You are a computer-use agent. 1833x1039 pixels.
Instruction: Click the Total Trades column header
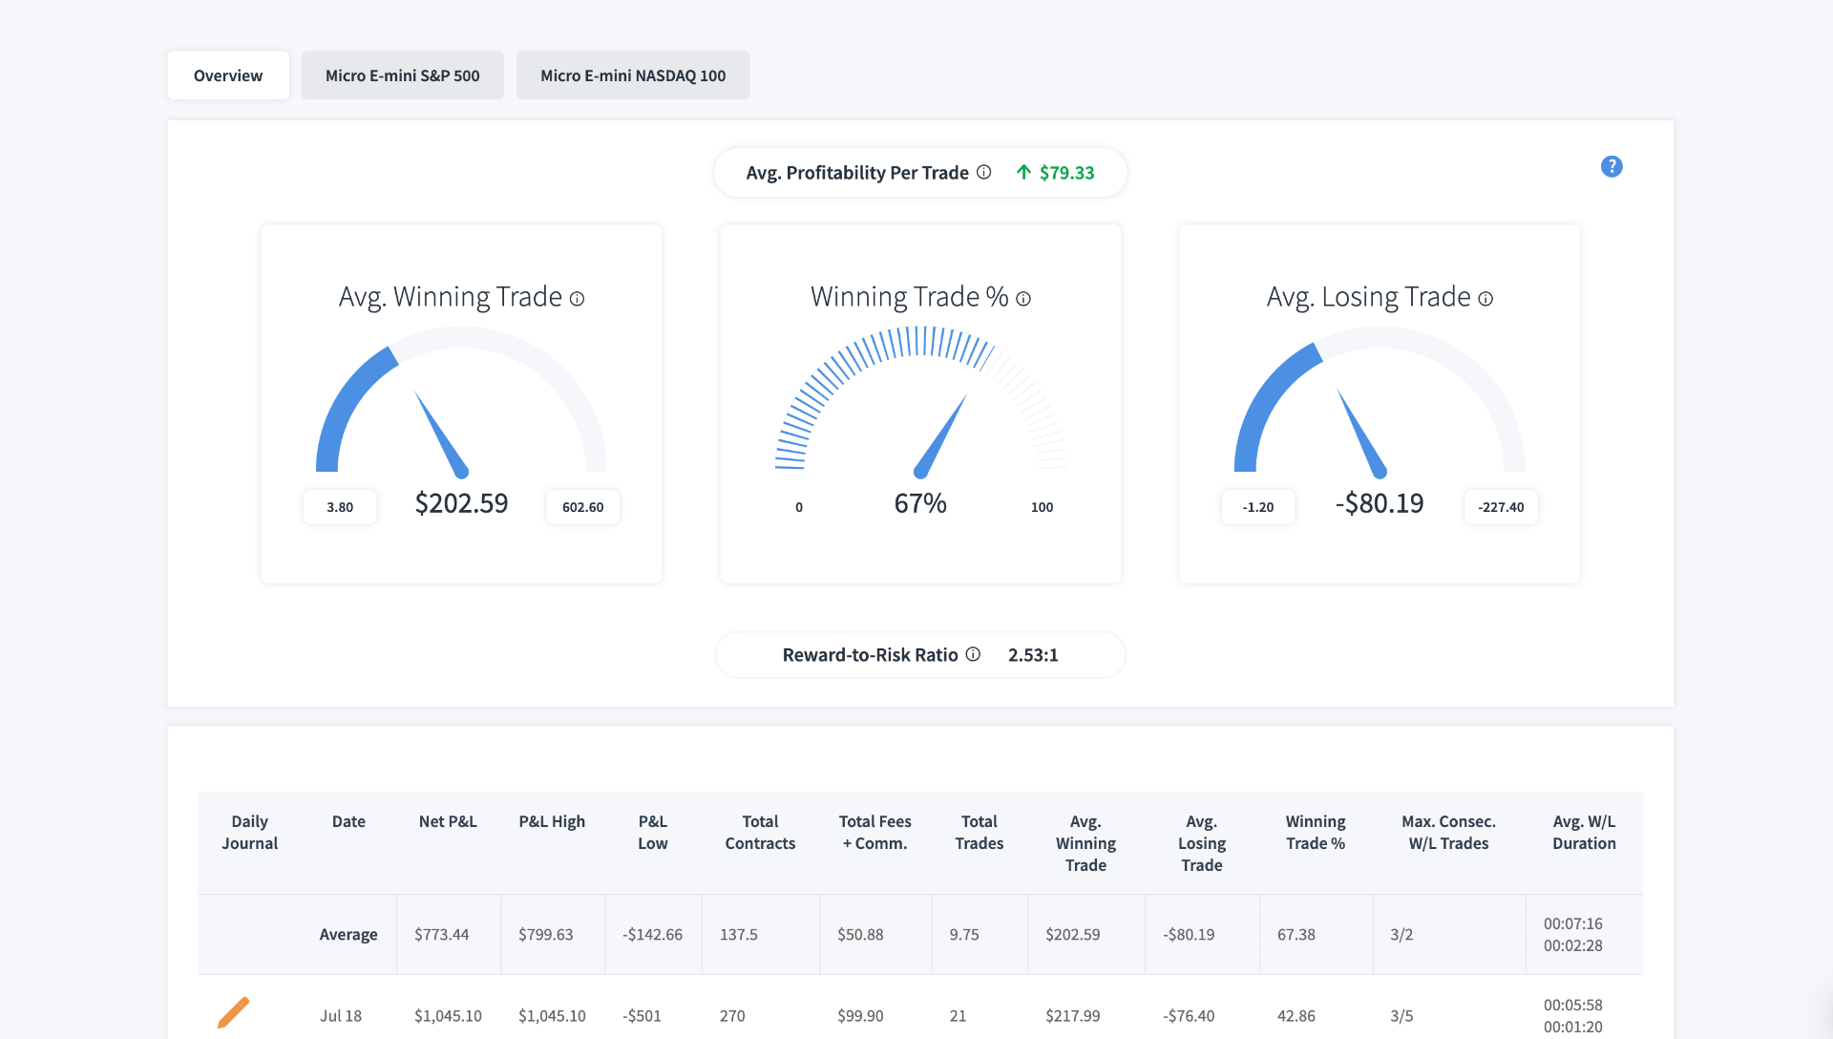(980, 832)
